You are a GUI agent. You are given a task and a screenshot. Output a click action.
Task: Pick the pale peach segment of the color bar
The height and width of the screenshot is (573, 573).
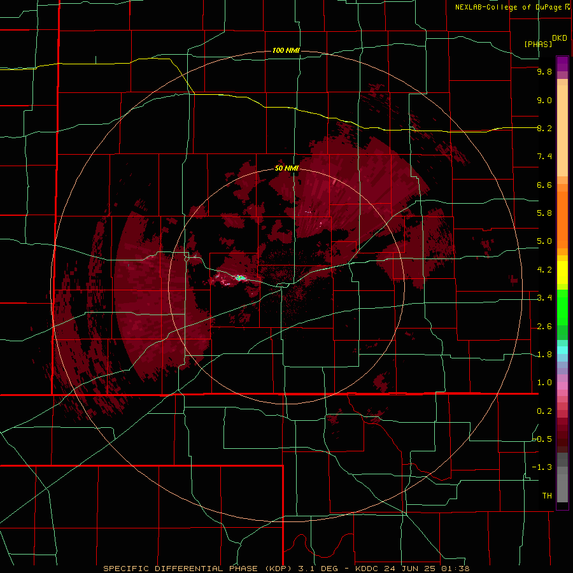562,131
